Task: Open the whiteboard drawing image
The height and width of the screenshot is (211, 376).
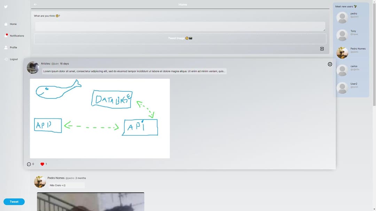Action: [100, 118]
